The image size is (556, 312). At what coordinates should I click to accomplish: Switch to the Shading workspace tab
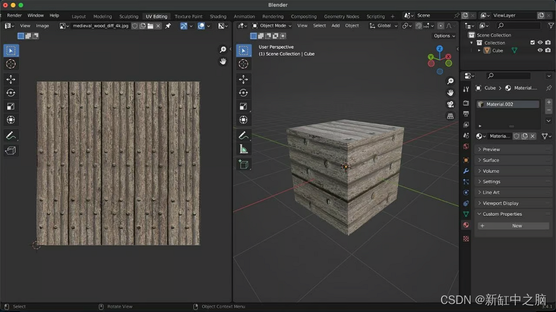click(x=217, y=16)
